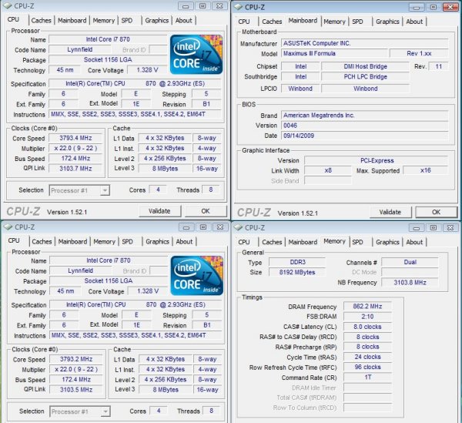Select Graphics tab in bottom-left CPU-Z window
462x423 pixels.
[x=157, y=241]
